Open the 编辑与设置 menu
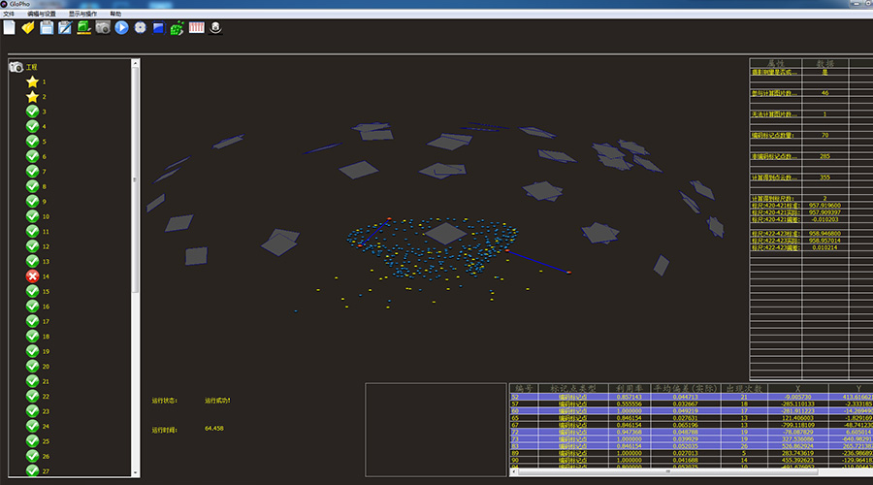The height and width of the screenshot is (485, 873). click(42, 15)
